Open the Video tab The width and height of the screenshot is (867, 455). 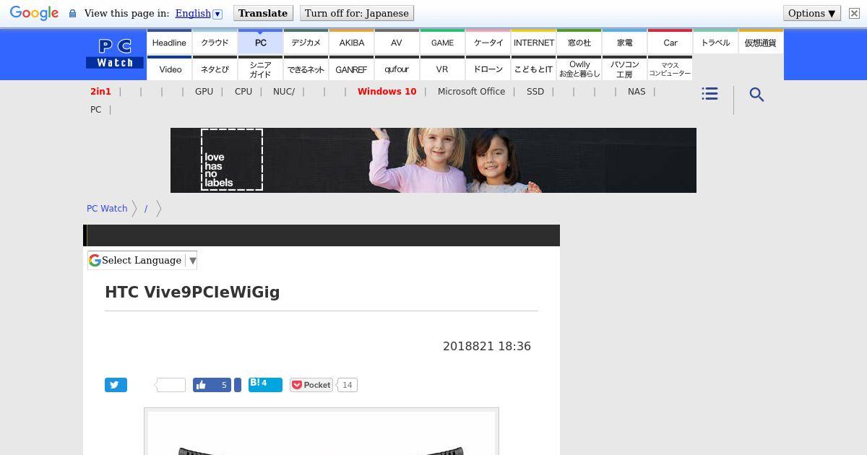point(170,69)
